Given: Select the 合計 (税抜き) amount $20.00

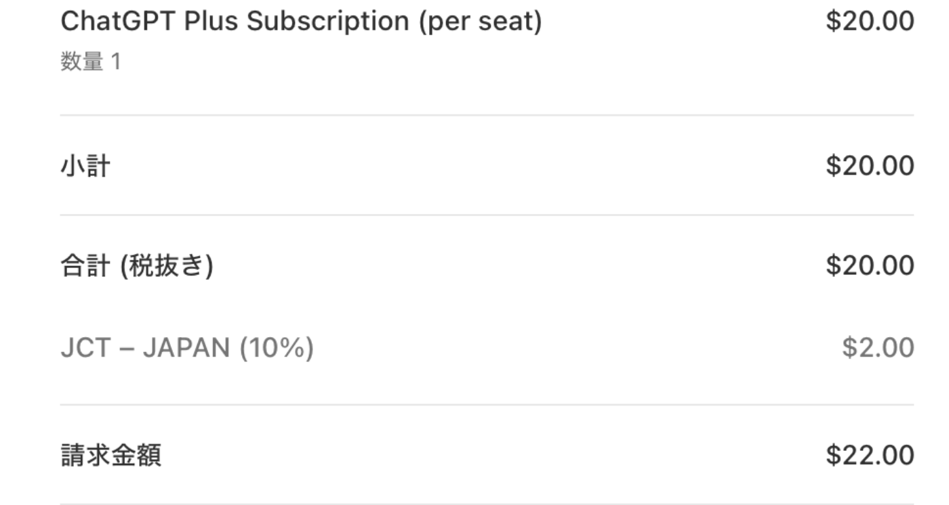Looking at the screenshot, I should 870,265.
